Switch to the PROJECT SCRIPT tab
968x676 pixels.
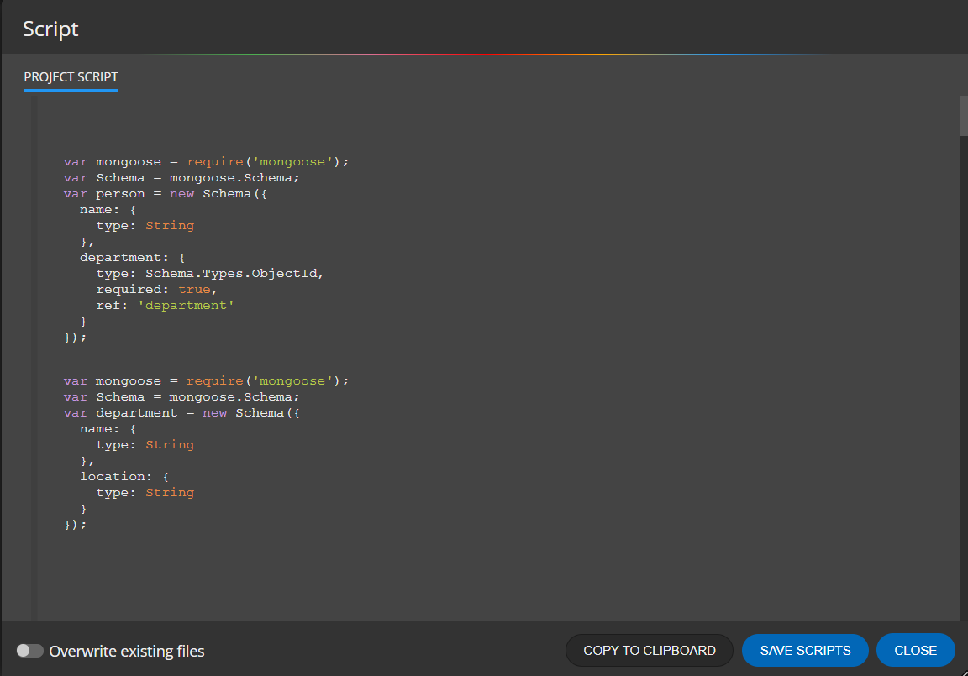coord(71,76)
